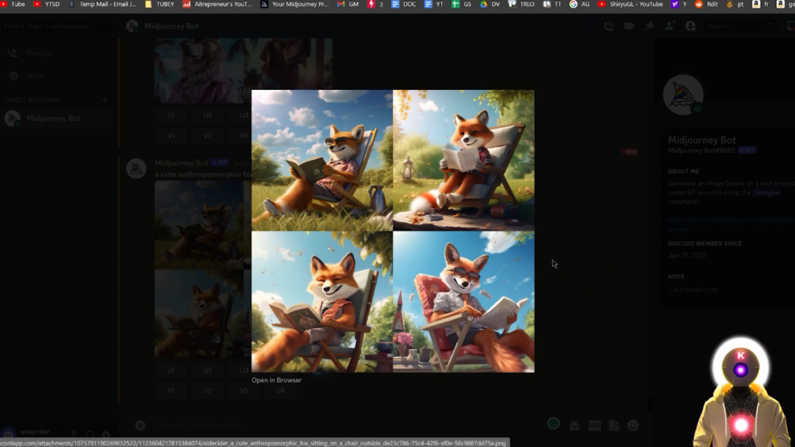Image resolution: width=795 pixels, height=447 pixels.
Task: Open the GM Gmail bookmark
Action: [349, 4]
